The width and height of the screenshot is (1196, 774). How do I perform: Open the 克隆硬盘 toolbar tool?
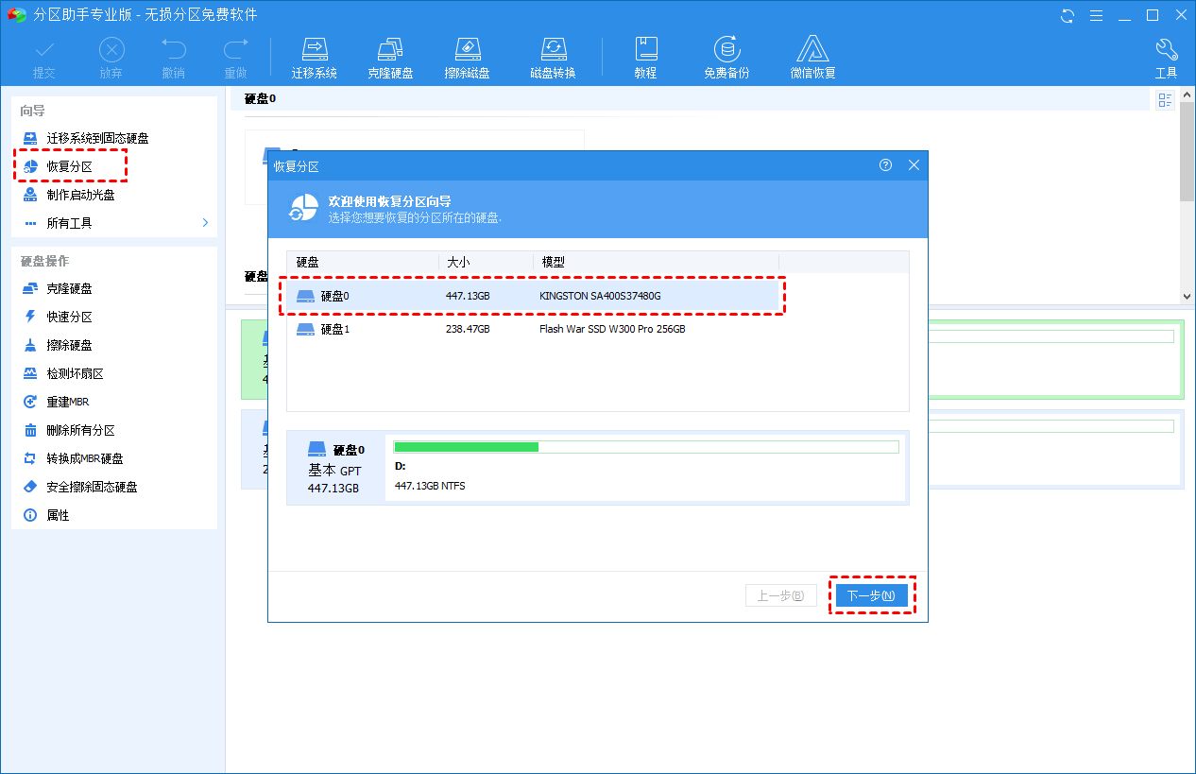390,59
